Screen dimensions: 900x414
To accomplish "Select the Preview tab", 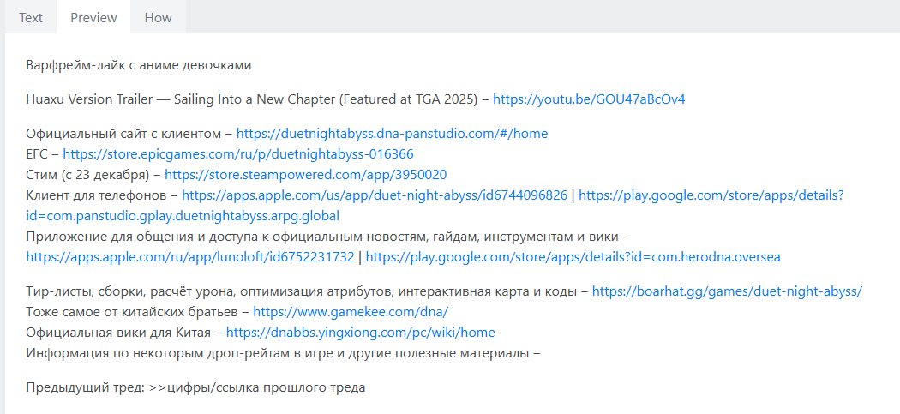I will click(x=93, y=17).
